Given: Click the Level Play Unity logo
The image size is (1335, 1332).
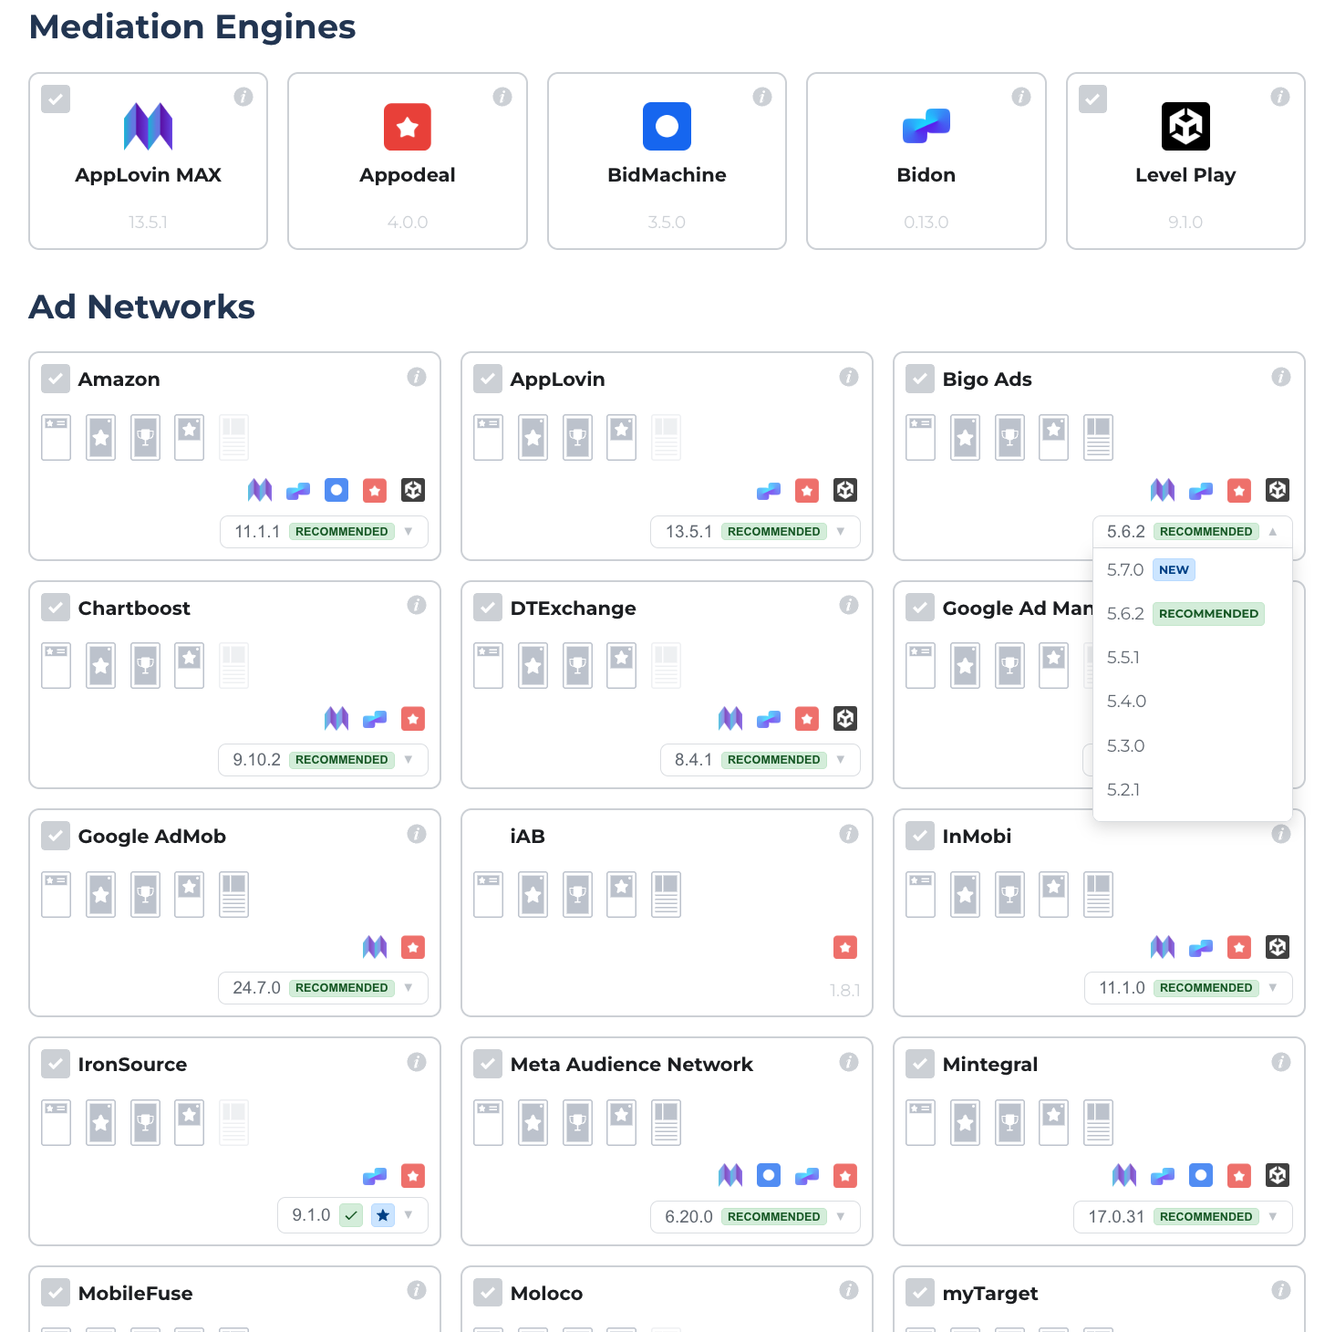Looking at the screenshot, I should (1185, 126).
